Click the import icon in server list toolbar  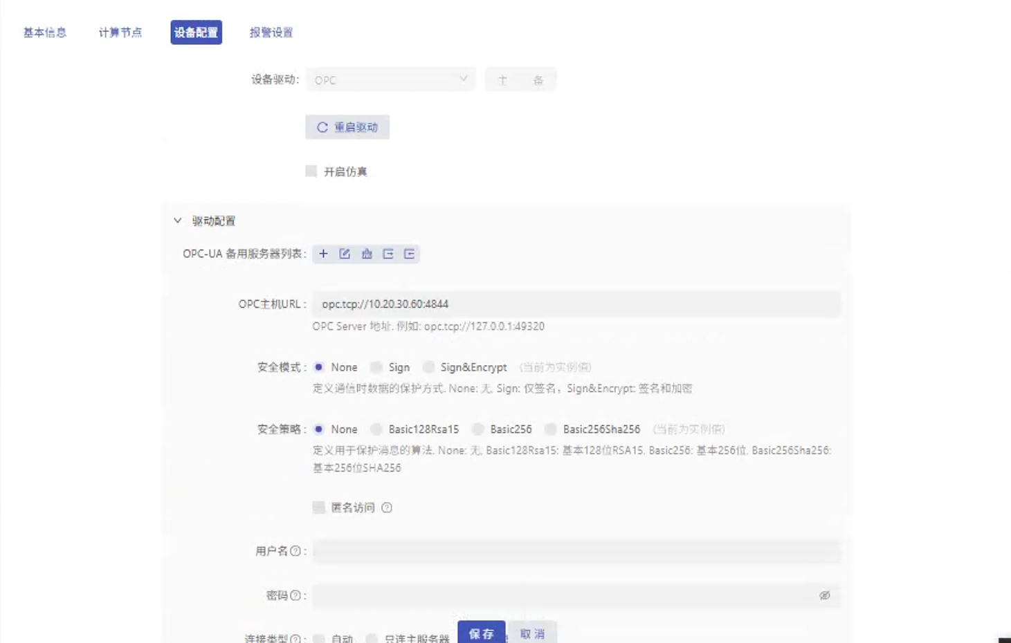coord(410,254)
